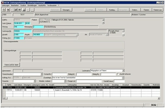Click the Schub-Nr. input field
Screen dimensions: 165x108
click(x=59, y=74)
